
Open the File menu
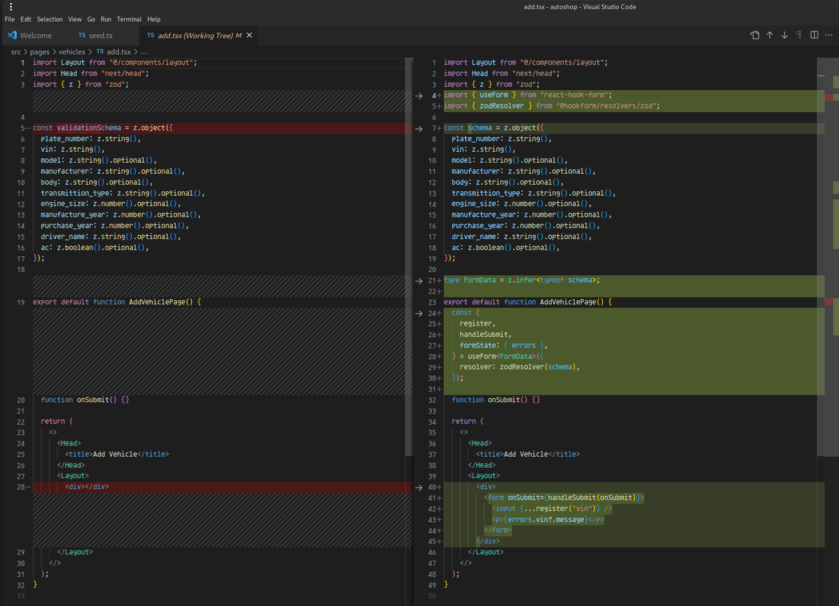(x=10, y=19)
